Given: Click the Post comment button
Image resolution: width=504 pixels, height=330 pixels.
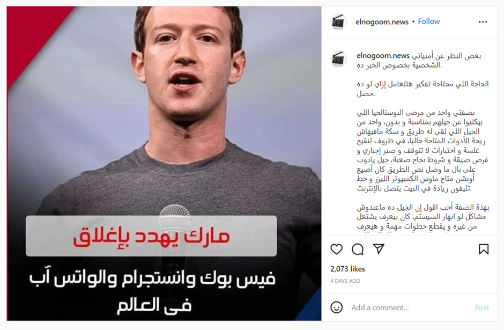Looking at the screenshot, I should [482, 308].
